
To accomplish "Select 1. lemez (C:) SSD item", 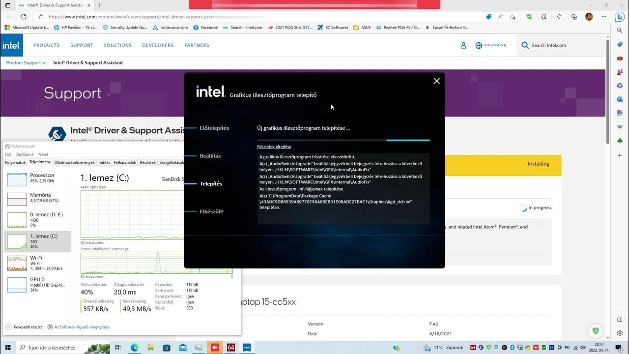I will [37, 241].
